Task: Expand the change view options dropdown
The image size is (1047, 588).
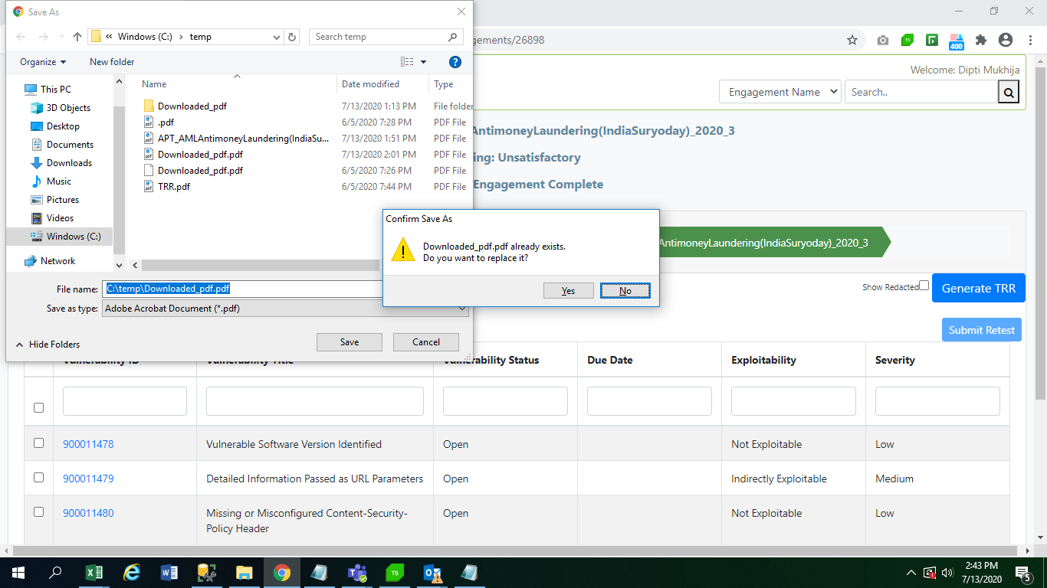Action: [423, 62]
